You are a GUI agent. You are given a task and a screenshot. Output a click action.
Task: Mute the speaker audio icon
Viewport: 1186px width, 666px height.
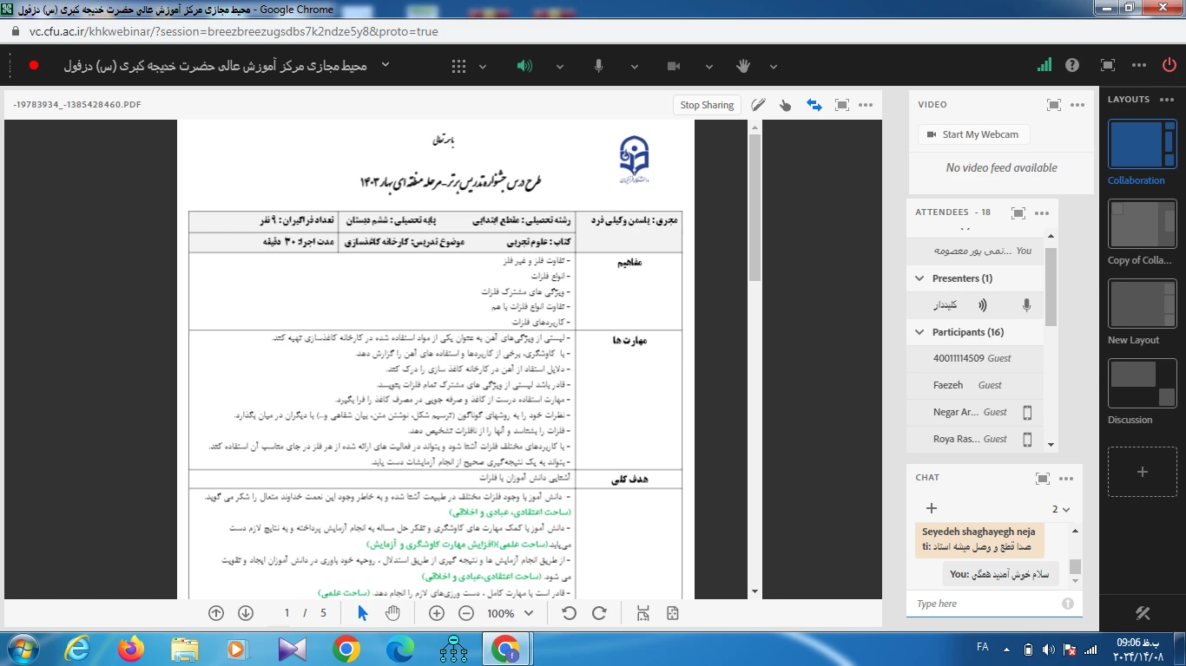pos(524,66)
